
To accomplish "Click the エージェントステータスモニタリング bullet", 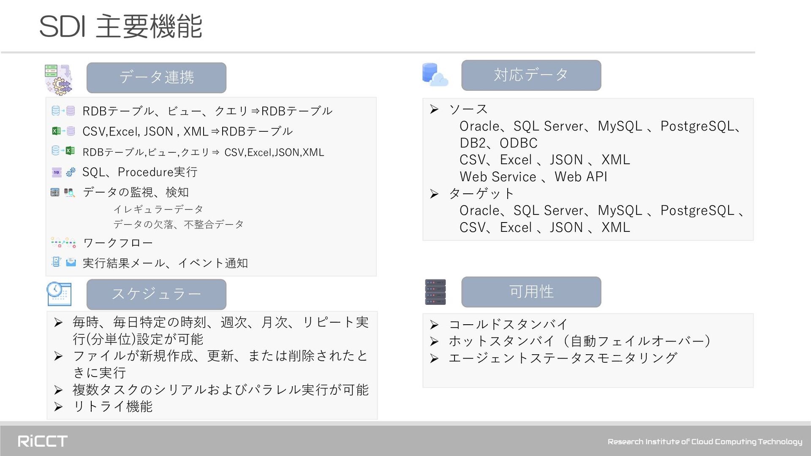I will point(563,358).
